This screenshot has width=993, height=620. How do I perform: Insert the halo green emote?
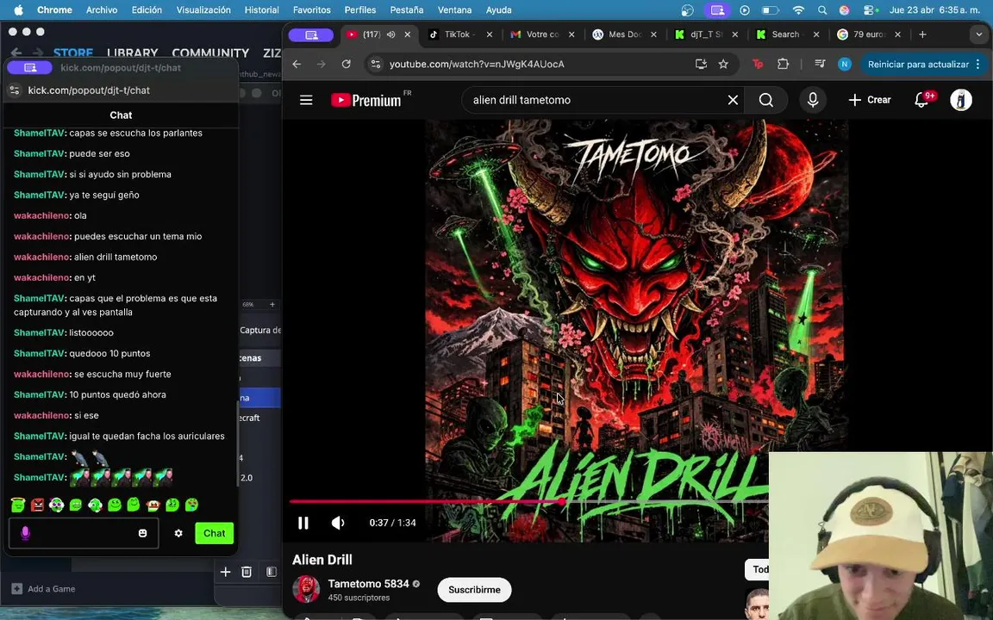coord(18,505)
